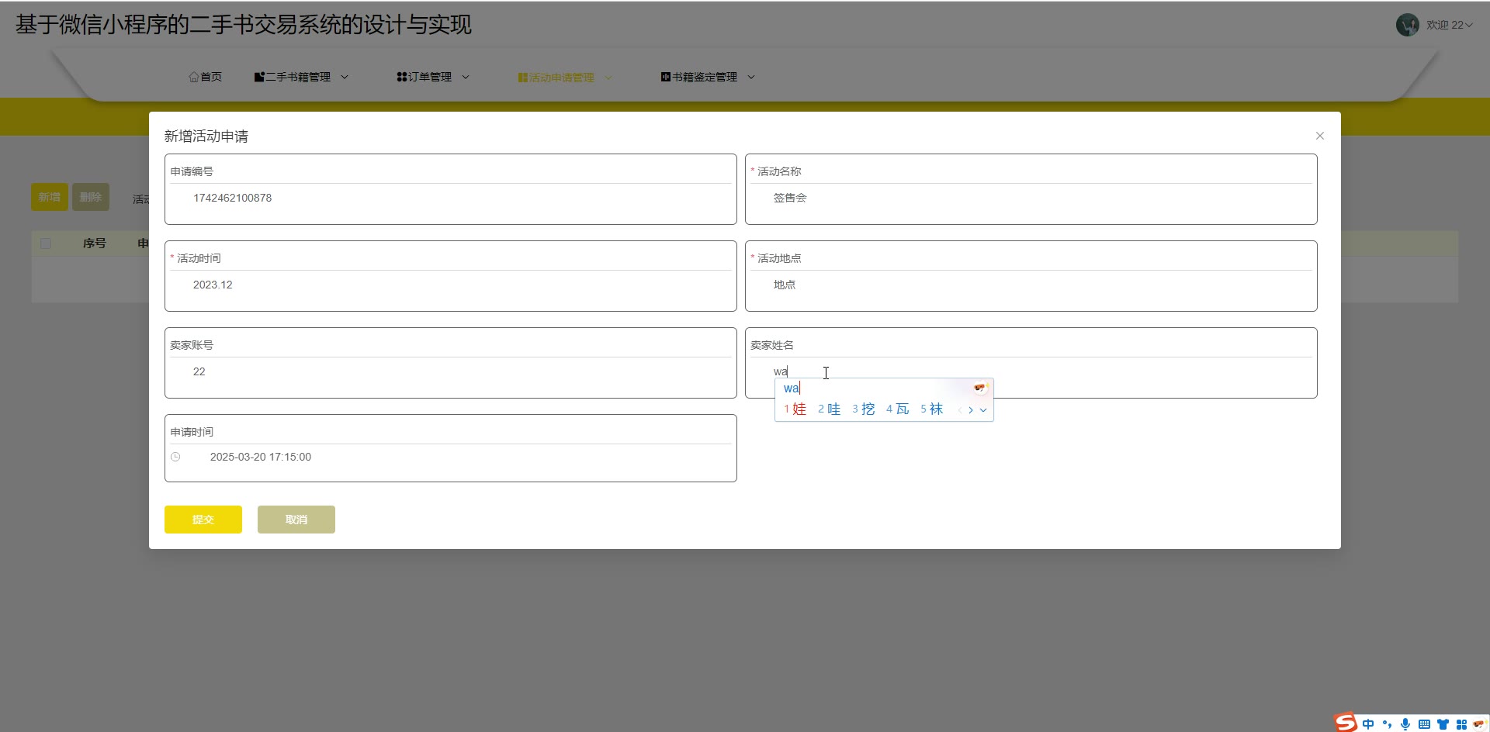Open IME skin shirt icon
The width and height of the screenshot is (1490, 732).
click(1443, 724)
